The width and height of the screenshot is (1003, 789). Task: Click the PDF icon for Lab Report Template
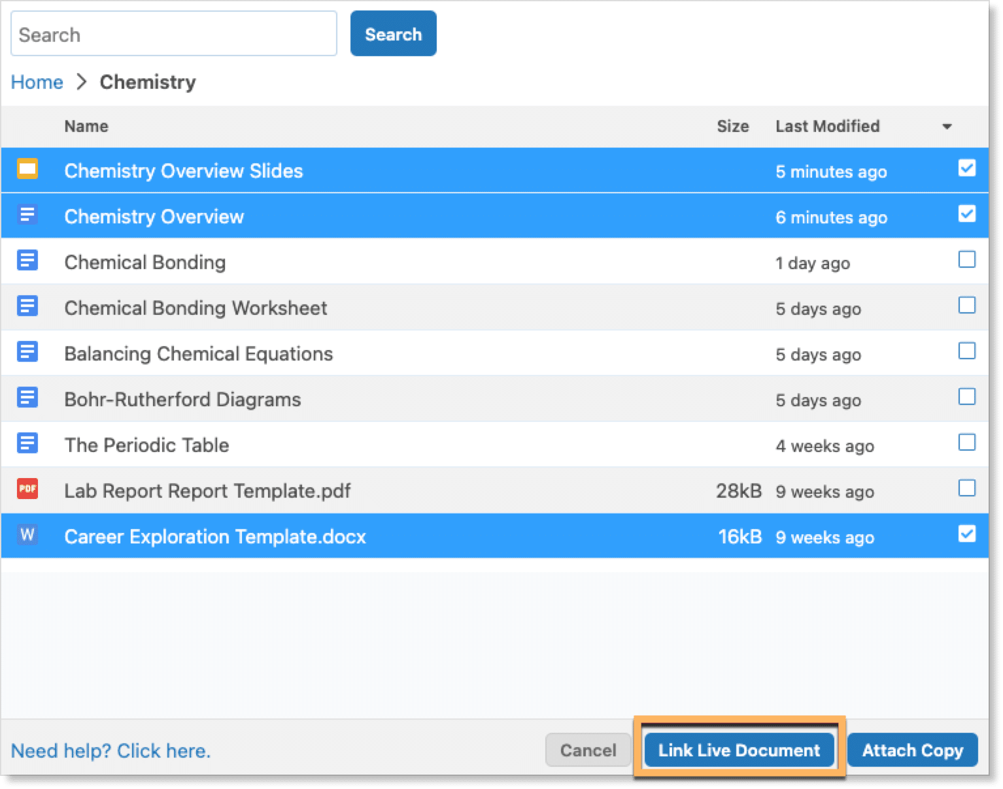coord(27,489)
